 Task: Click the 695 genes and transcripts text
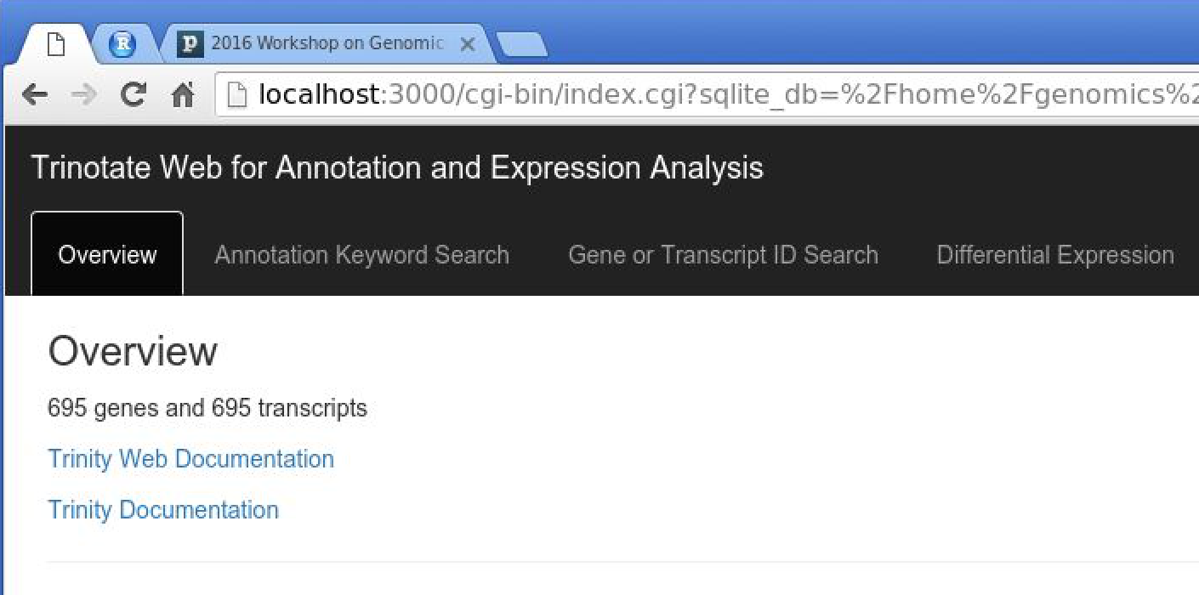(207, 408)
